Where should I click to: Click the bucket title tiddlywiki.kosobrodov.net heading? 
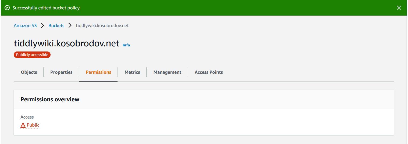coord(66,43)
